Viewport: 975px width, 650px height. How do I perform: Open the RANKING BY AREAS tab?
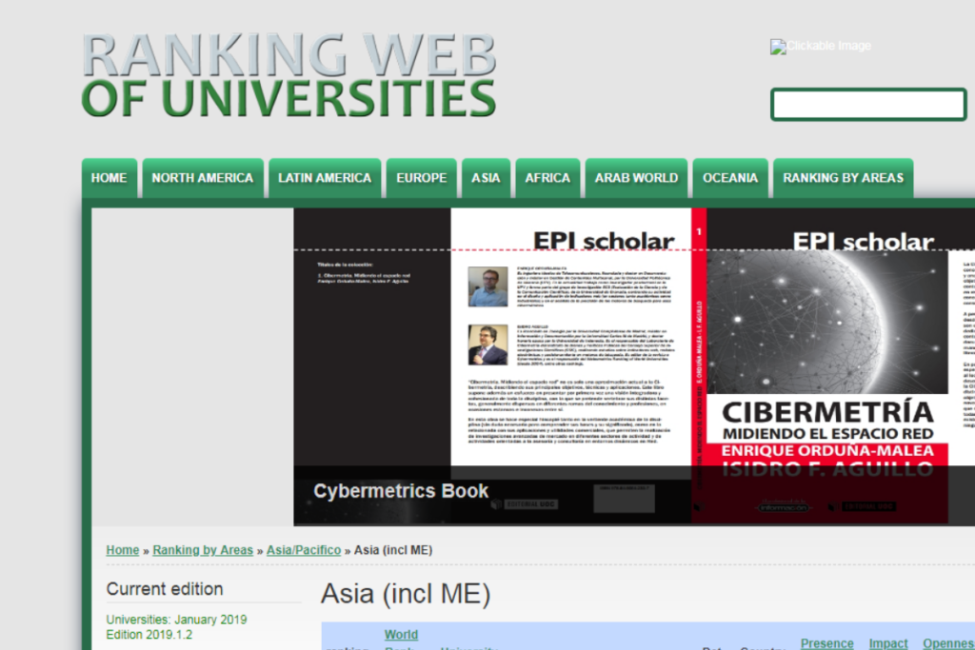[x=843, y=178]
